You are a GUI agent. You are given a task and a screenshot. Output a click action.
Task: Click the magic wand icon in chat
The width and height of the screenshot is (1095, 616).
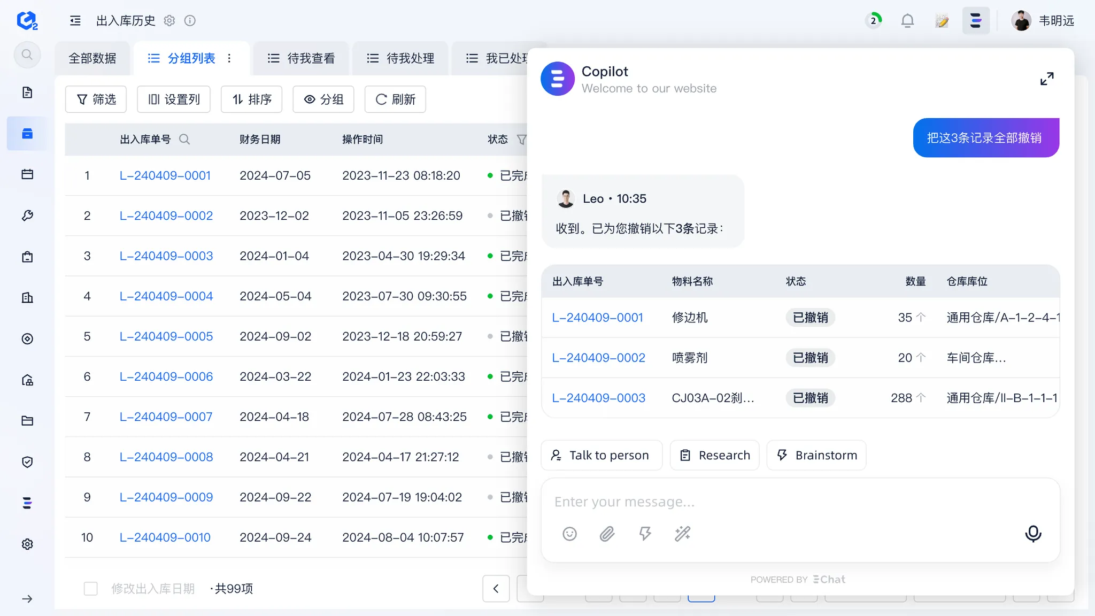[x=682, y=534]
